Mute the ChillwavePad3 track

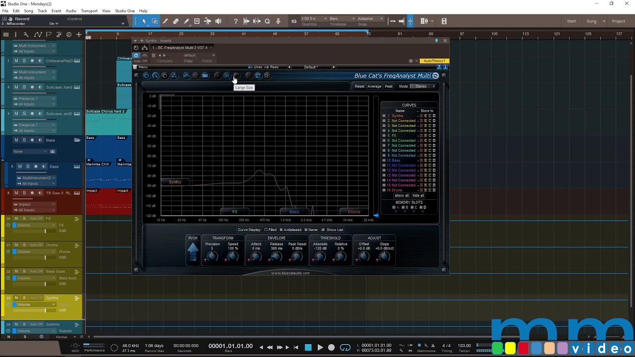(x=16, y=61)
